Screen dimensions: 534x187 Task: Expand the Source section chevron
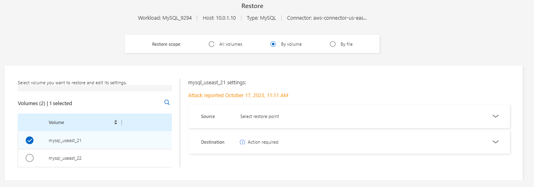(495, 116)
